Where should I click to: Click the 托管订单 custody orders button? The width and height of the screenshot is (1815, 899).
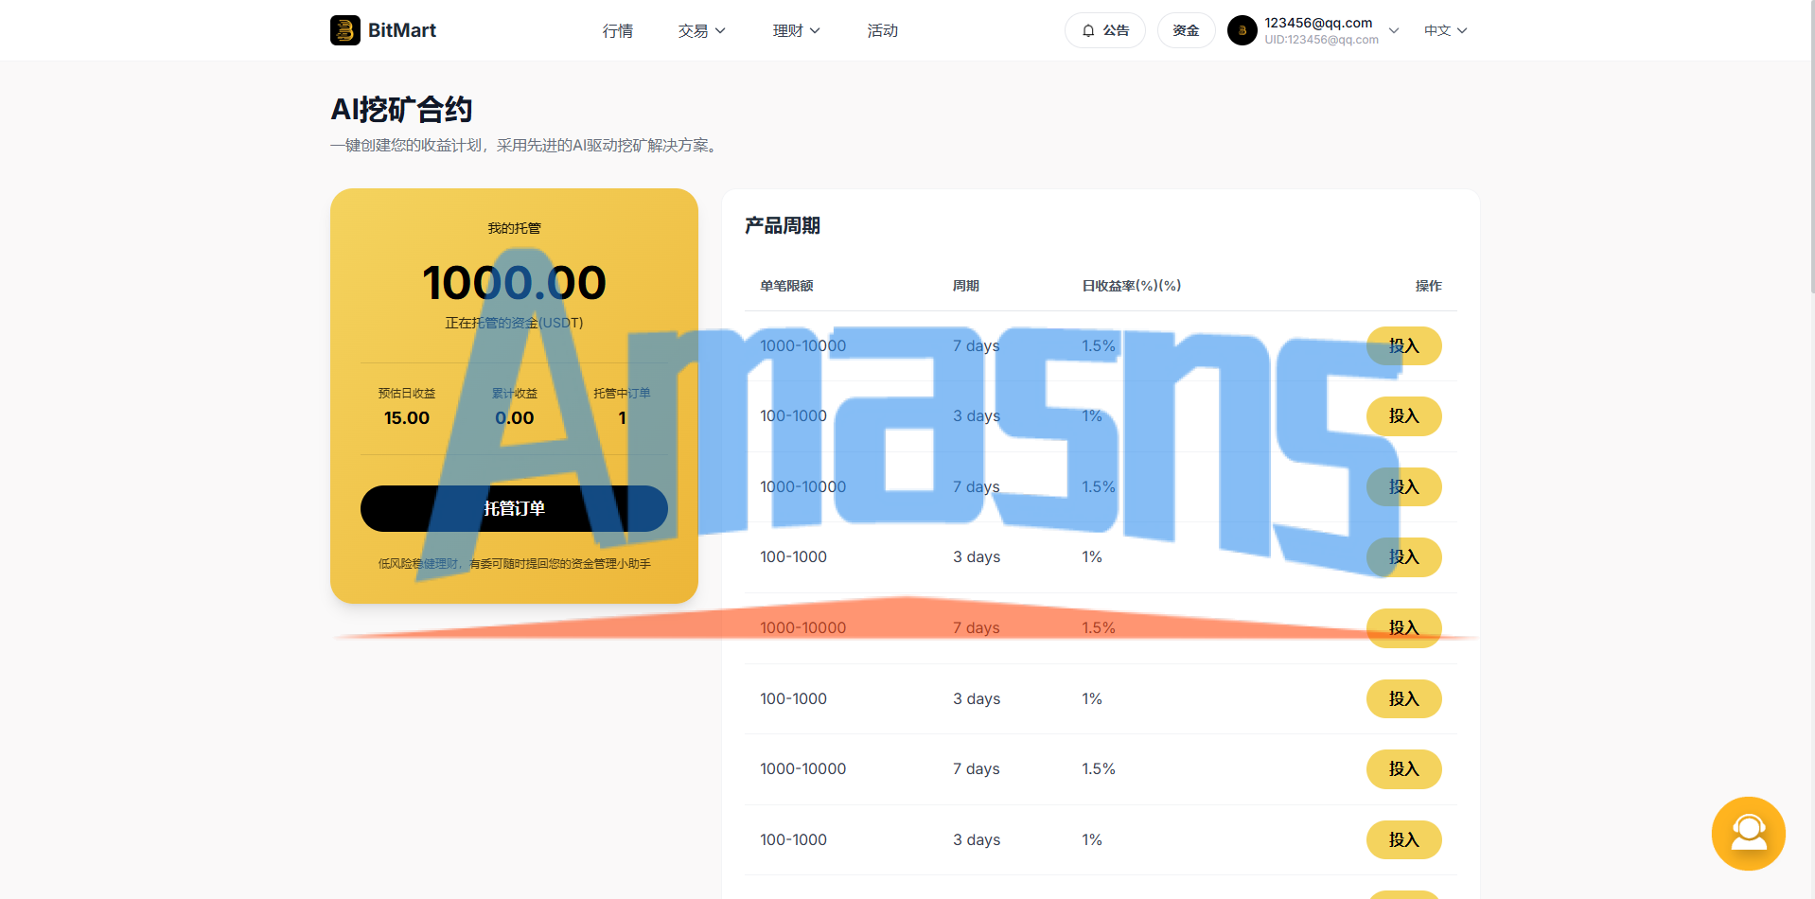tap(514, 508)
